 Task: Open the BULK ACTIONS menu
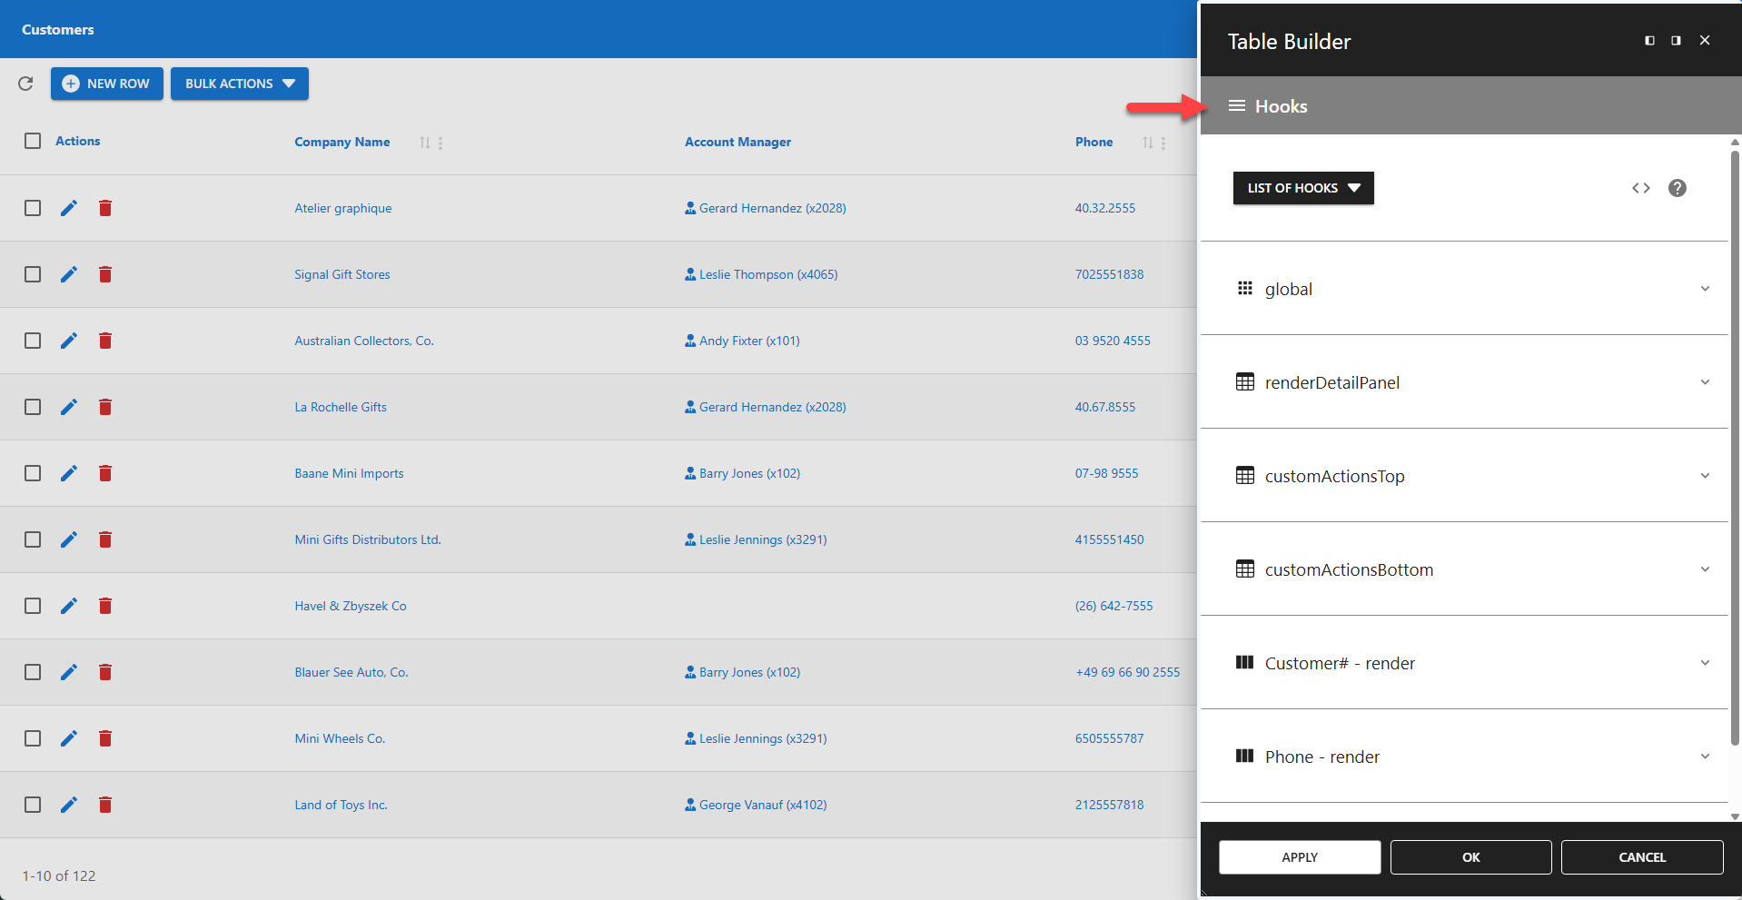click(x=239, y=84)
